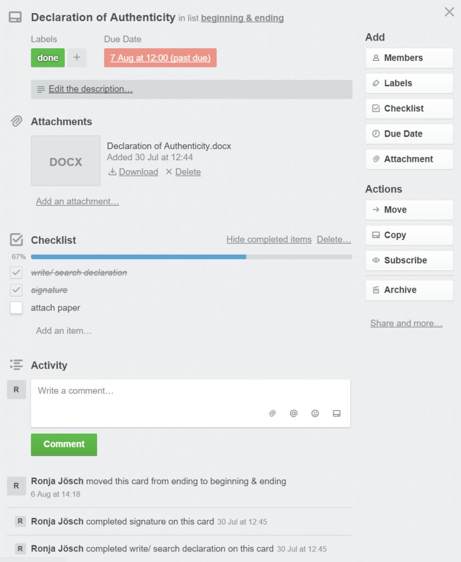The image size is (461, 562).
Task: Click the R avatar next to the comment box
Action: 16,389
